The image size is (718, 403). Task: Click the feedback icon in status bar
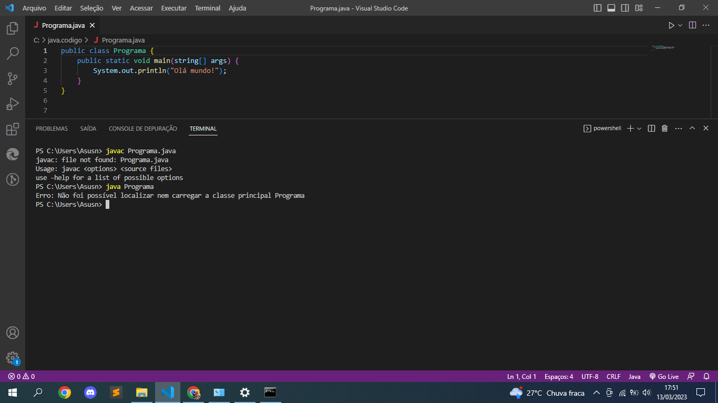pos(691,376)
